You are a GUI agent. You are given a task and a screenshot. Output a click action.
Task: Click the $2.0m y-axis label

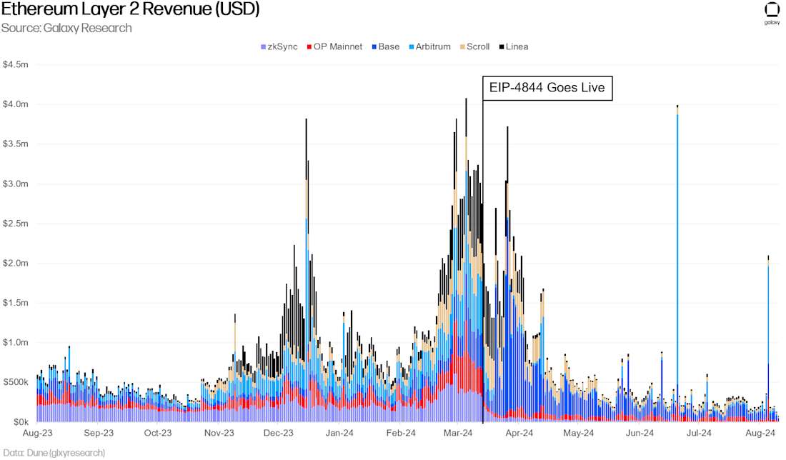pyautogui.click(x=16, y=263)
